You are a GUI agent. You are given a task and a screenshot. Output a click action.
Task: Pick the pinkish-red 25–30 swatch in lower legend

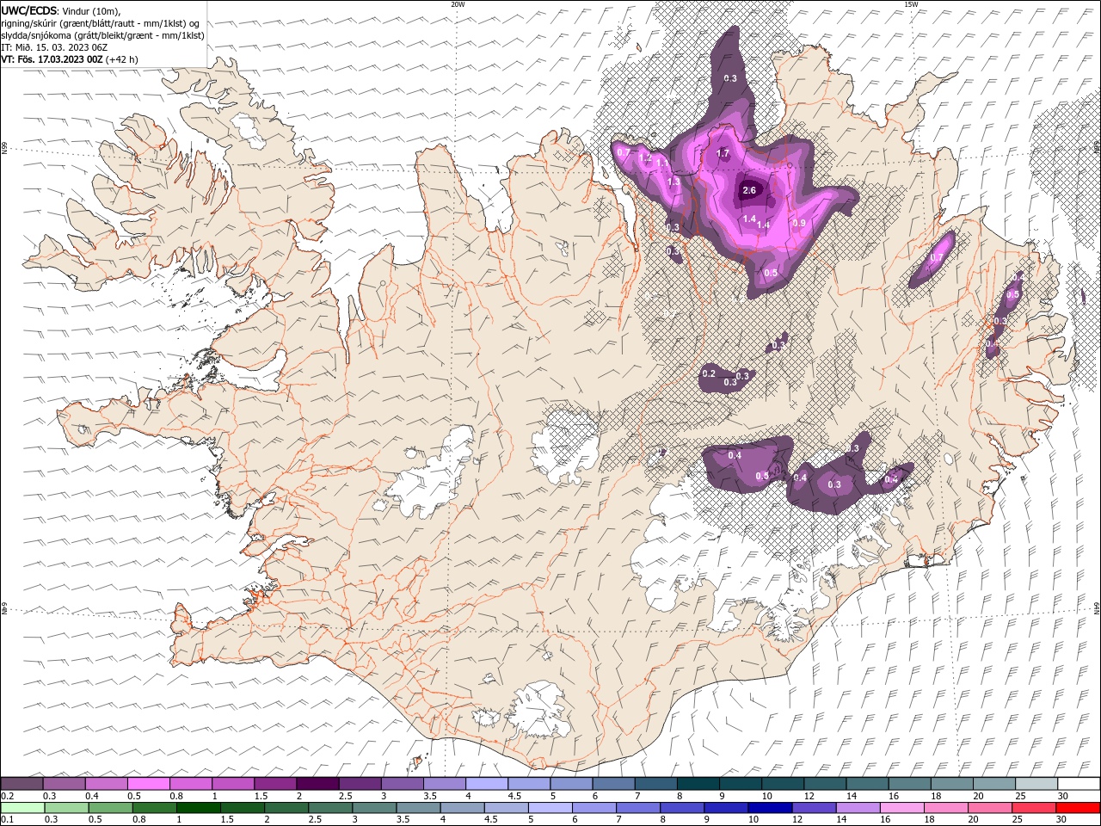[x=1033, y=808]
